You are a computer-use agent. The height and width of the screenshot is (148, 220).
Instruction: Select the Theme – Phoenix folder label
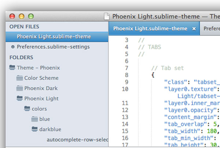pyautogui.click(x=38, y=68)
